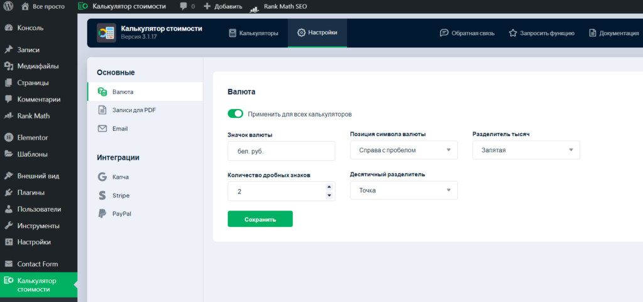Click the Сохранить button
The width and height of the screenshot is (643, 302).
point(260,219)
